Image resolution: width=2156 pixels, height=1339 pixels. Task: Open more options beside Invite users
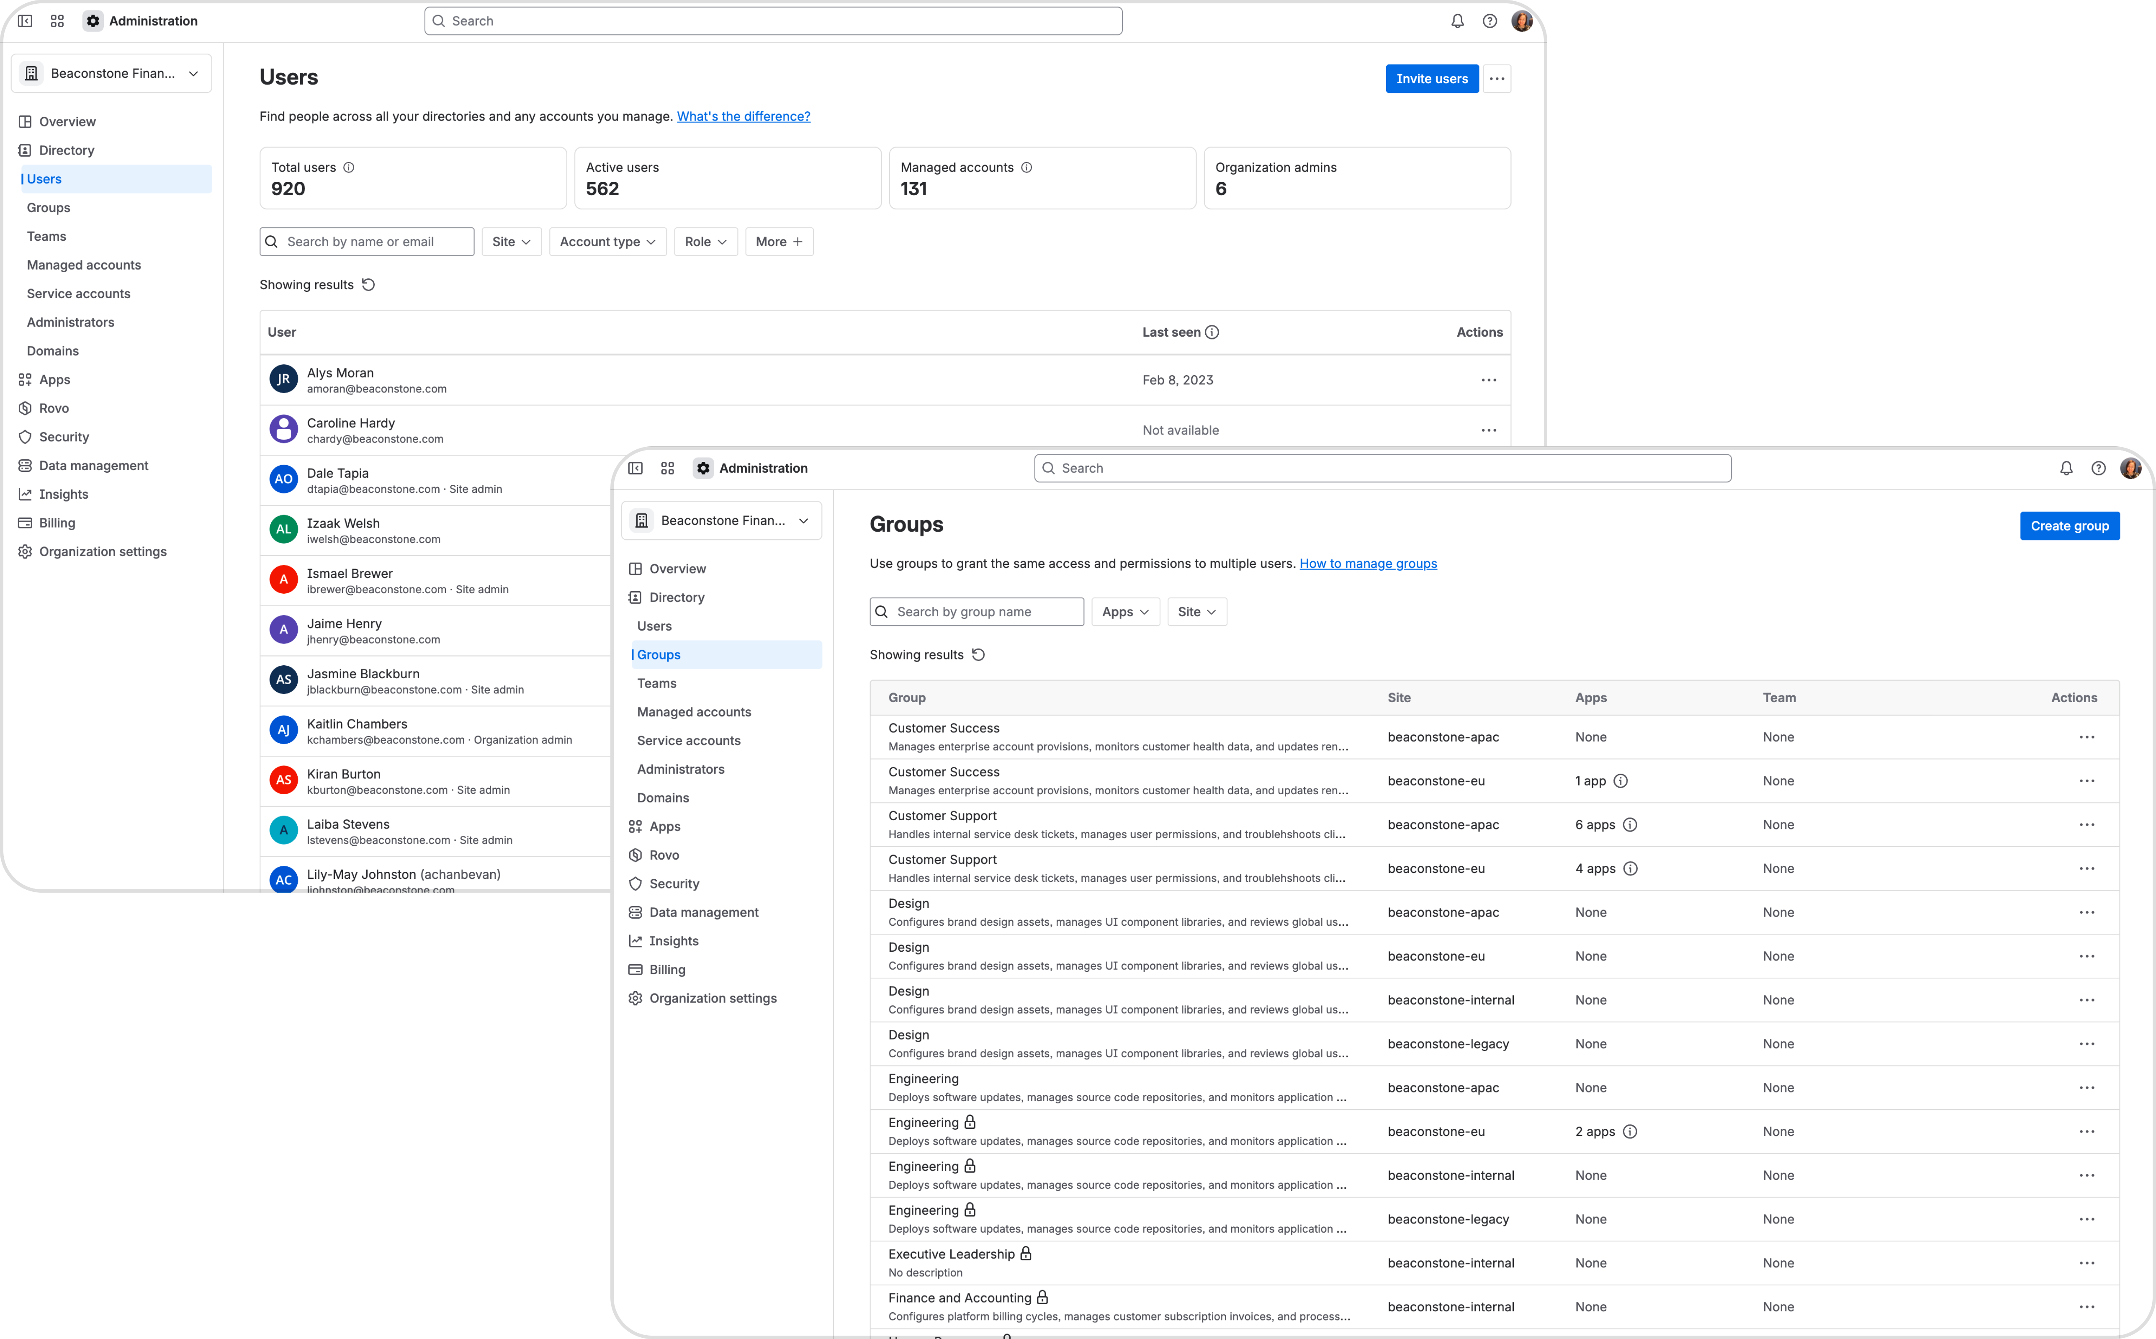click(1497, 79)
